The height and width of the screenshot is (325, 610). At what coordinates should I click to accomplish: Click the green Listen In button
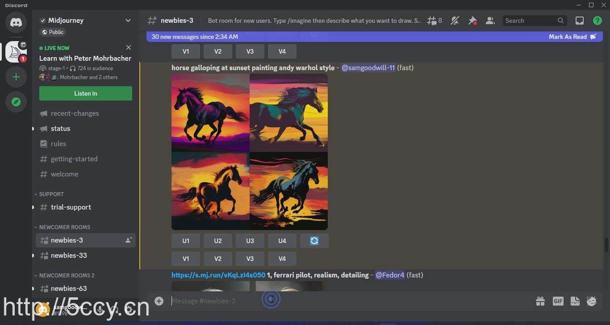click(86, 93)
